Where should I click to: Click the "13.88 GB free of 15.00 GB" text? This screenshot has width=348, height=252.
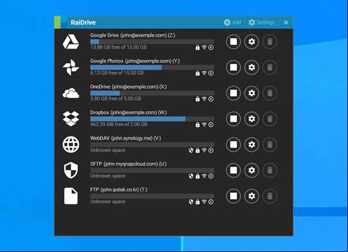(118, 47)
